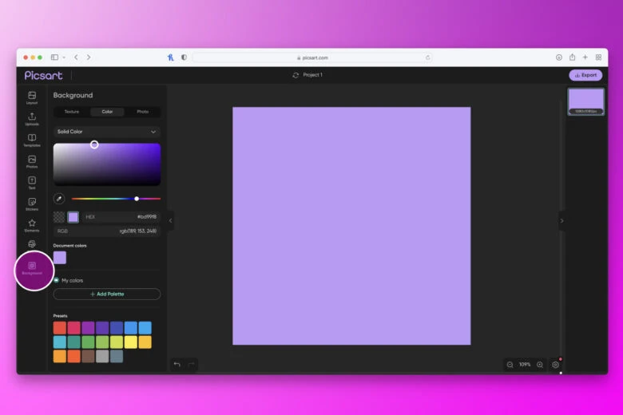Pick a color with the eyedropper tool

tap(59, 199)
